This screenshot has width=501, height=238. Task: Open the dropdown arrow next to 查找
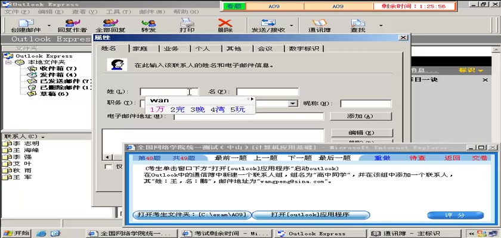click(381, 26)
